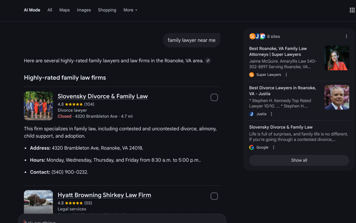The height and width of the screenshot is (223, 356).
Task: Click the link icon beside intro sentence
Action: (x=208, y=61)
